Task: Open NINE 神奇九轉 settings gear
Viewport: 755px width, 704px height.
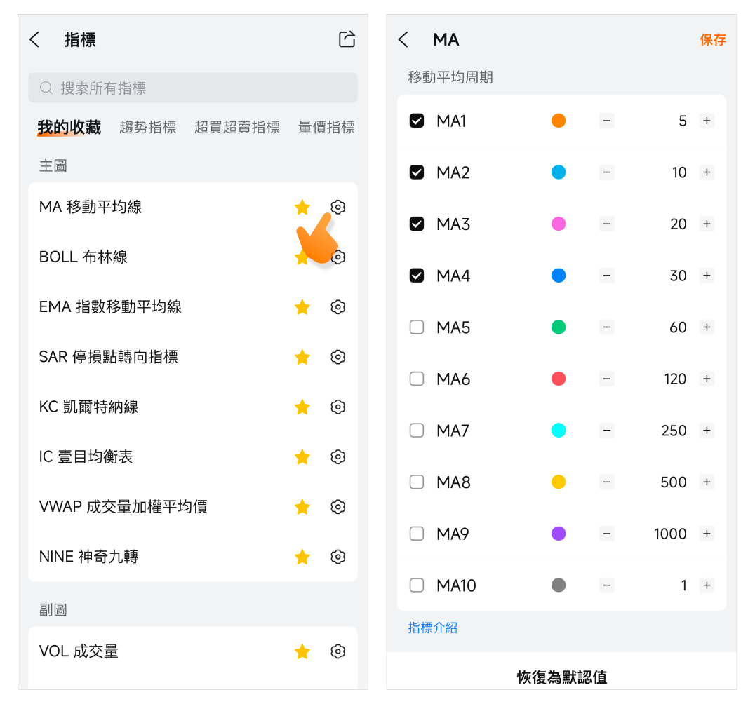Action: coord(338,557)
